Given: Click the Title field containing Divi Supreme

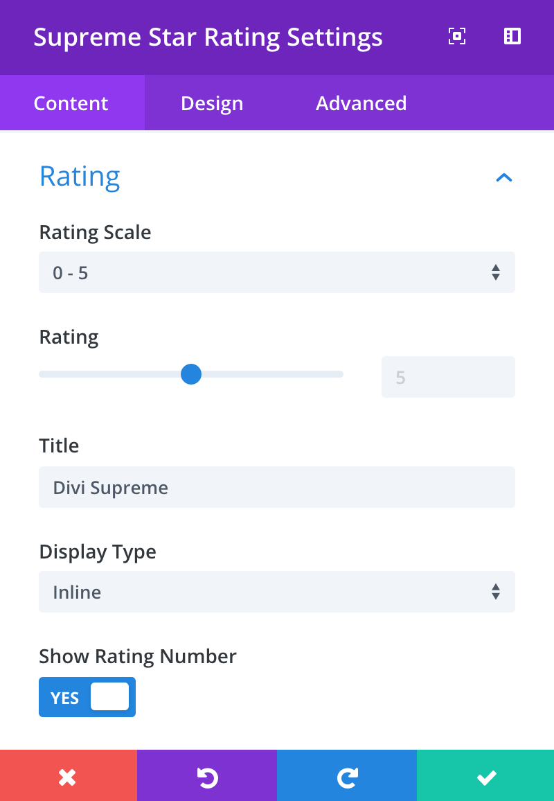Looking at the screenshot, I should 277,487.
